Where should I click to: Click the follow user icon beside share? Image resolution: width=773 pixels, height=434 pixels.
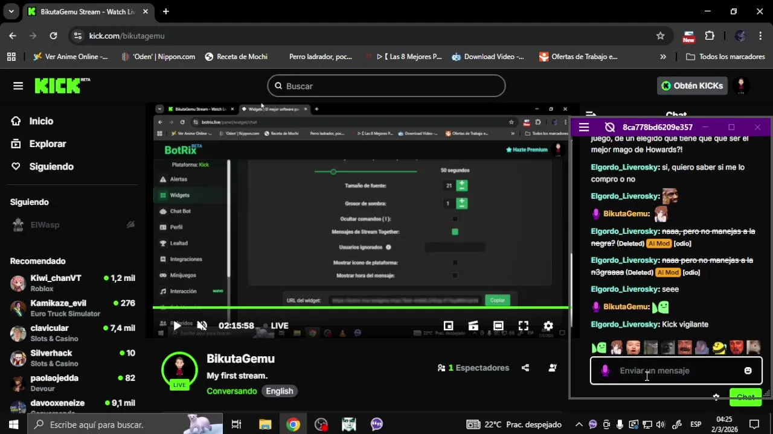(x=553, y=368)
